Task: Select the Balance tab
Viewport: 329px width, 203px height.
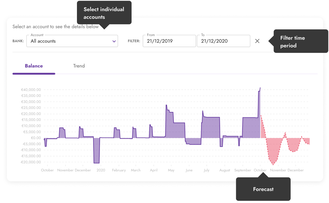Action: pyautogui.click(x=34, y=66)
